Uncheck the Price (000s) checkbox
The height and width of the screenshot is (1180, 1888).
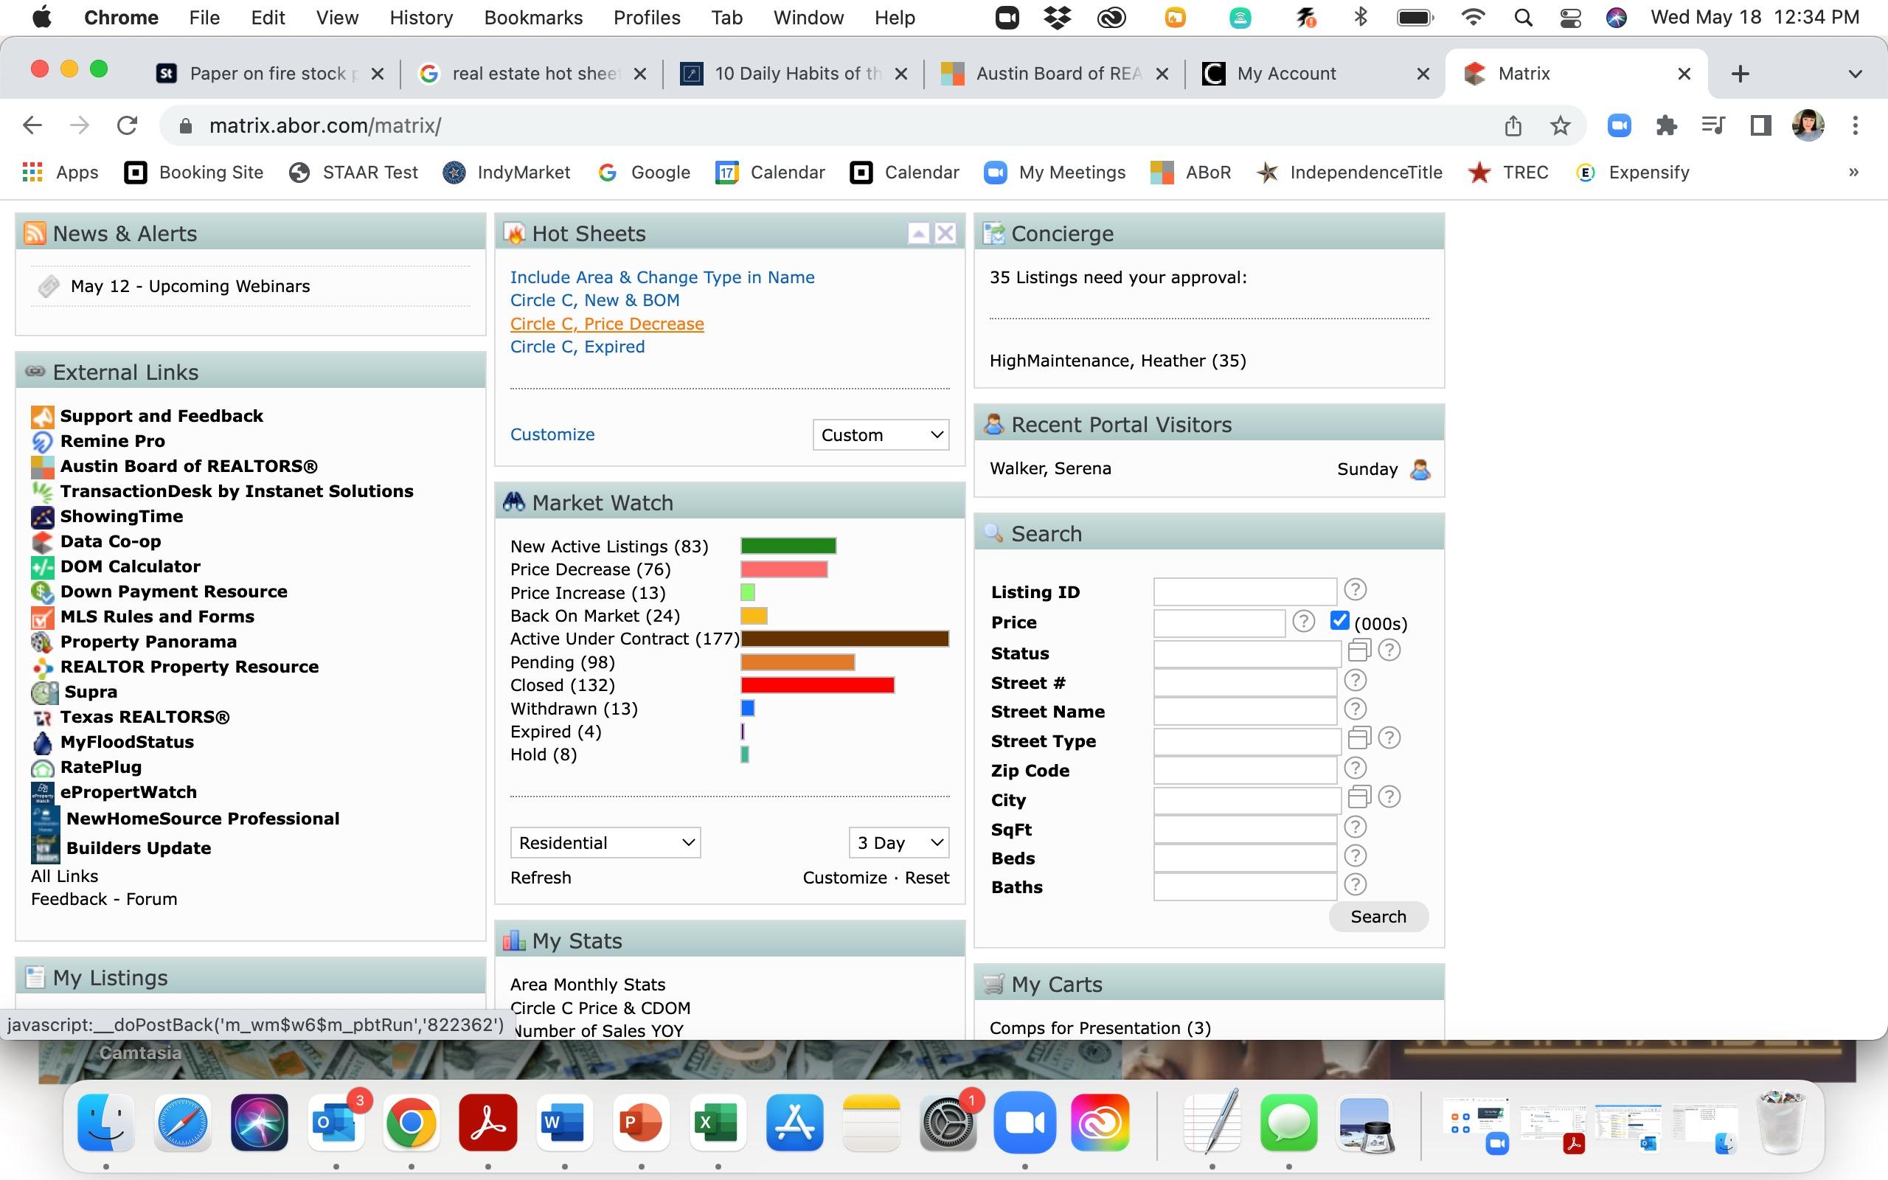pos(1339,621)
